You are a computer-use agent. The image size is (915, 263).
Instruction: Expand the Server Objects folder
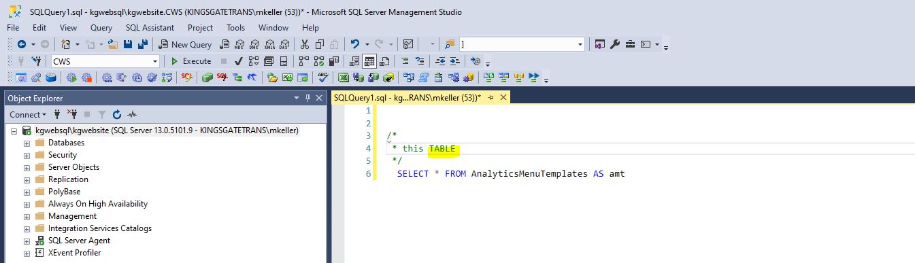point(27,167)
